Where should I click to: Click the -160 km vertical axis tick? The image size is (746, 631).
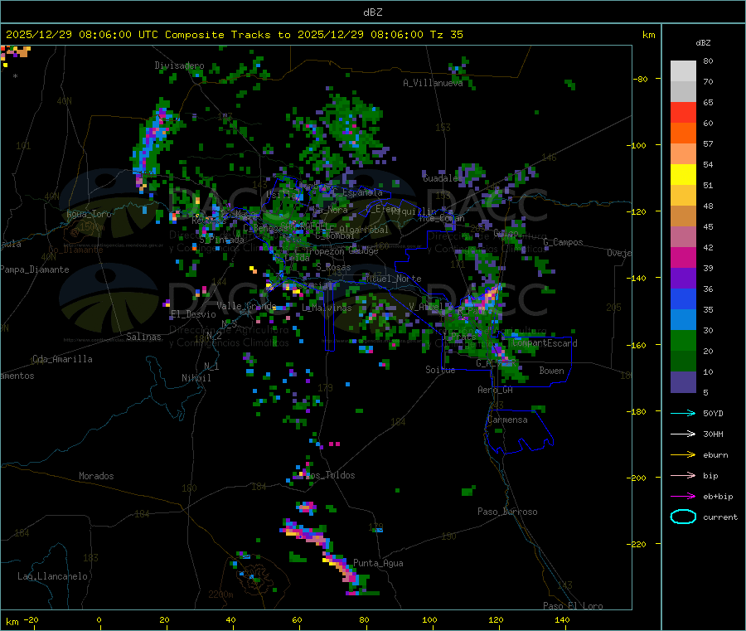[638, 345]
